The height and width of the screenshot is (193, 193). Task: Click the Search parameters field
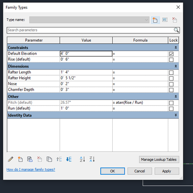click(x=93, y=30)
